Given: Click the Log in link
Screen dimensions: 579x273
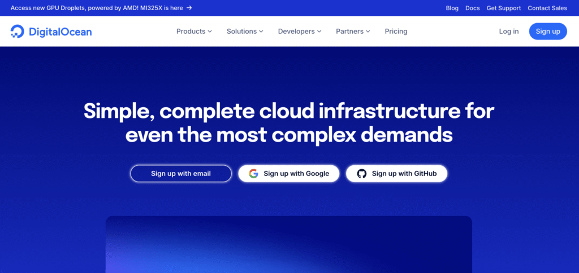Looking at the screenshot, I should (508, 32).
